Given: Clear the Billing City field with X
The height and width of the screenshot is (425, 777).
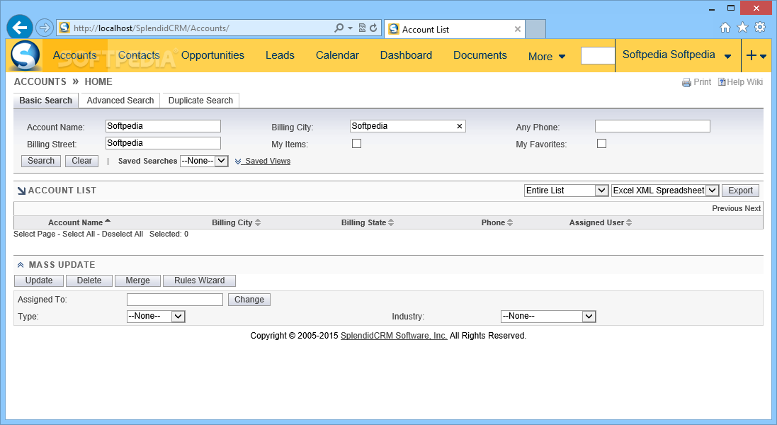Looking at the screenshot, I should (460, 126).
